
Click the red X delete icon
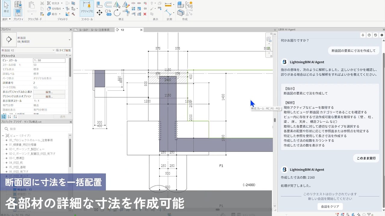tap(145, 14)
